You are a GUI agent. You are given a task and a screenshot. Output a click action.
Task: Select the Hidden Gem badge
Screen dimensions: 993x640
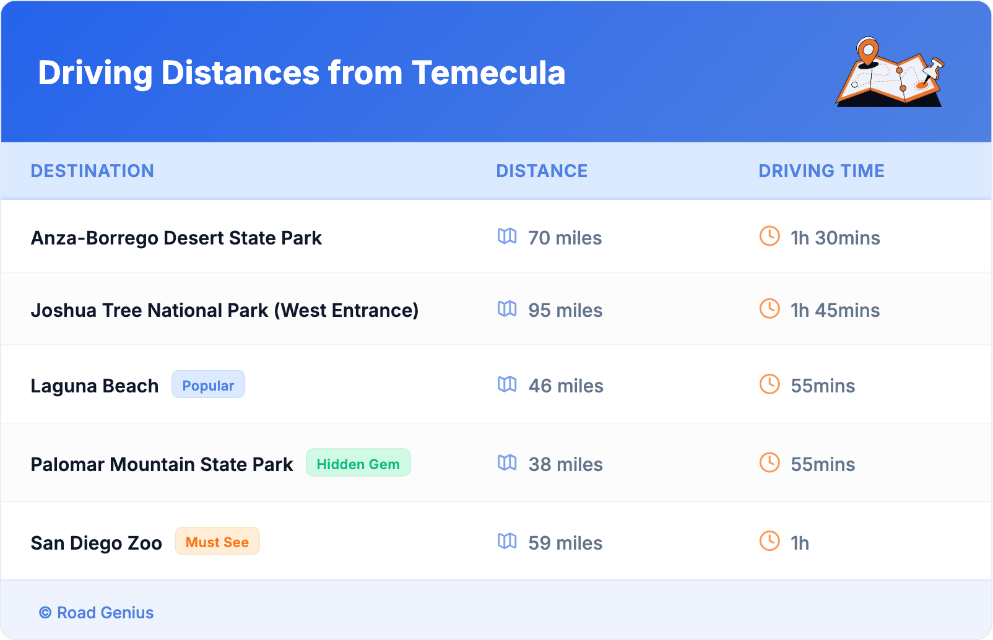pyautogui.click(x=358, y=464)
